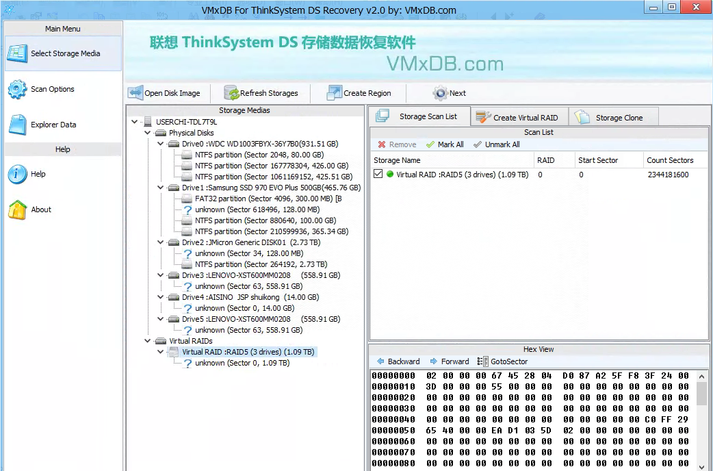Click the Create Region button
This screenshot has width=713, height=471.
(359, 93)
